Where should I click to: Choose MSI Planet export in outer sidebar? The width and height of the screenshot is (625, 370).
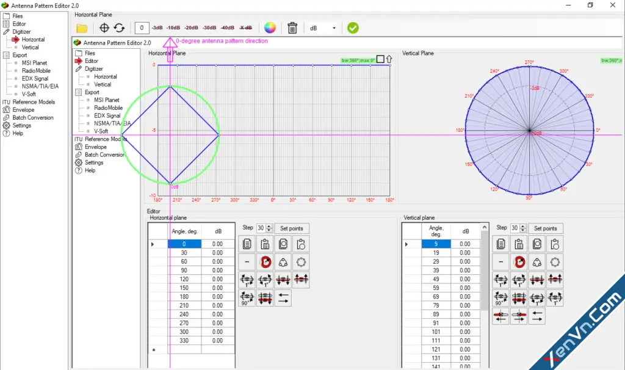pos(34,63)
